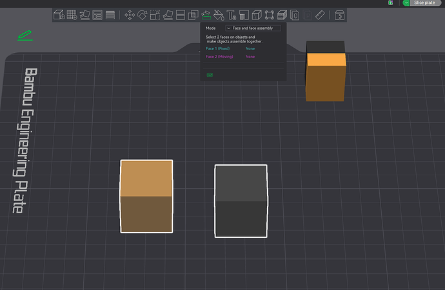Select the Add plate grid icon

[72, 15]
